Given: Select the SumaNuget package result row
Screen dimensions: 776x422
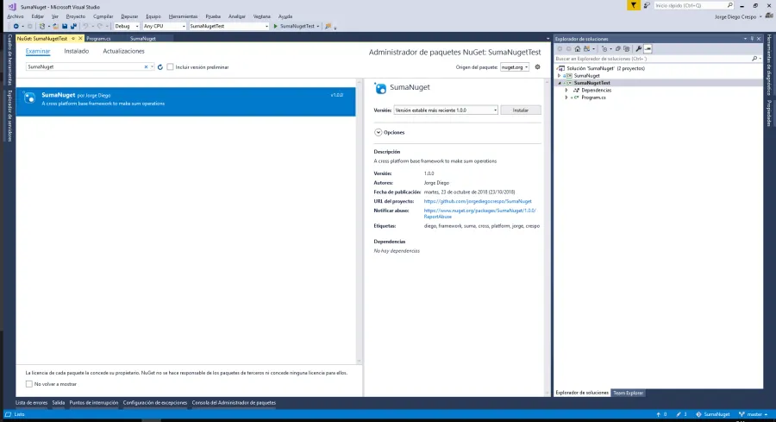Looking at the screenshot, I should tap(185, 102).
